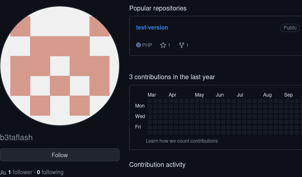
Task: Click the PHP language color dot
Action: tap(138, 45)
